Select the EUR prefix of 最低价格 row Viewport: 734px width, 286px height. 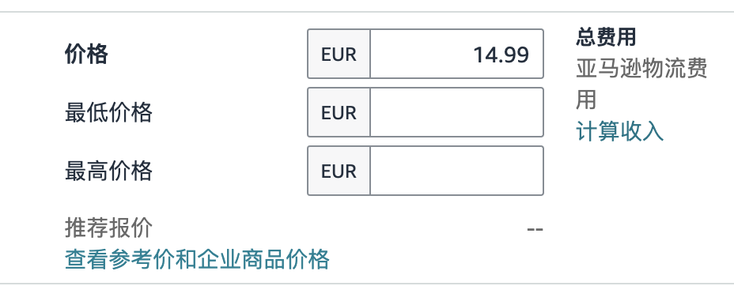[339, 113]
